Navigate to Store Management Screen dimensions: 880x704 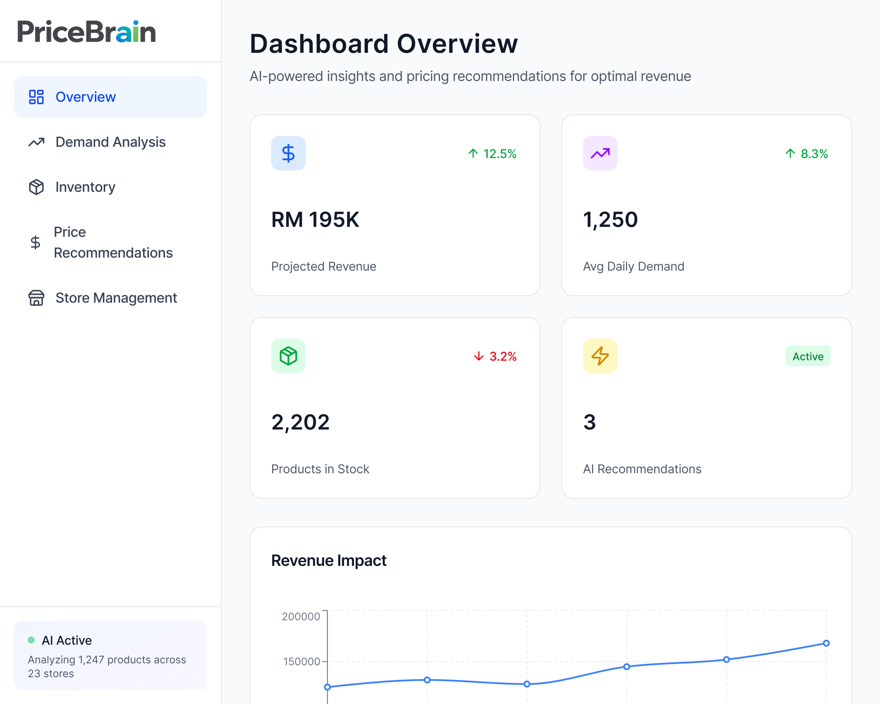coord(116,298)
